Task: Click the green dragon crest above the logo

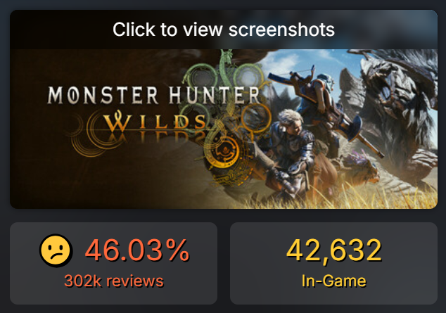Action: pyautogui.click(x=226, y=68)
